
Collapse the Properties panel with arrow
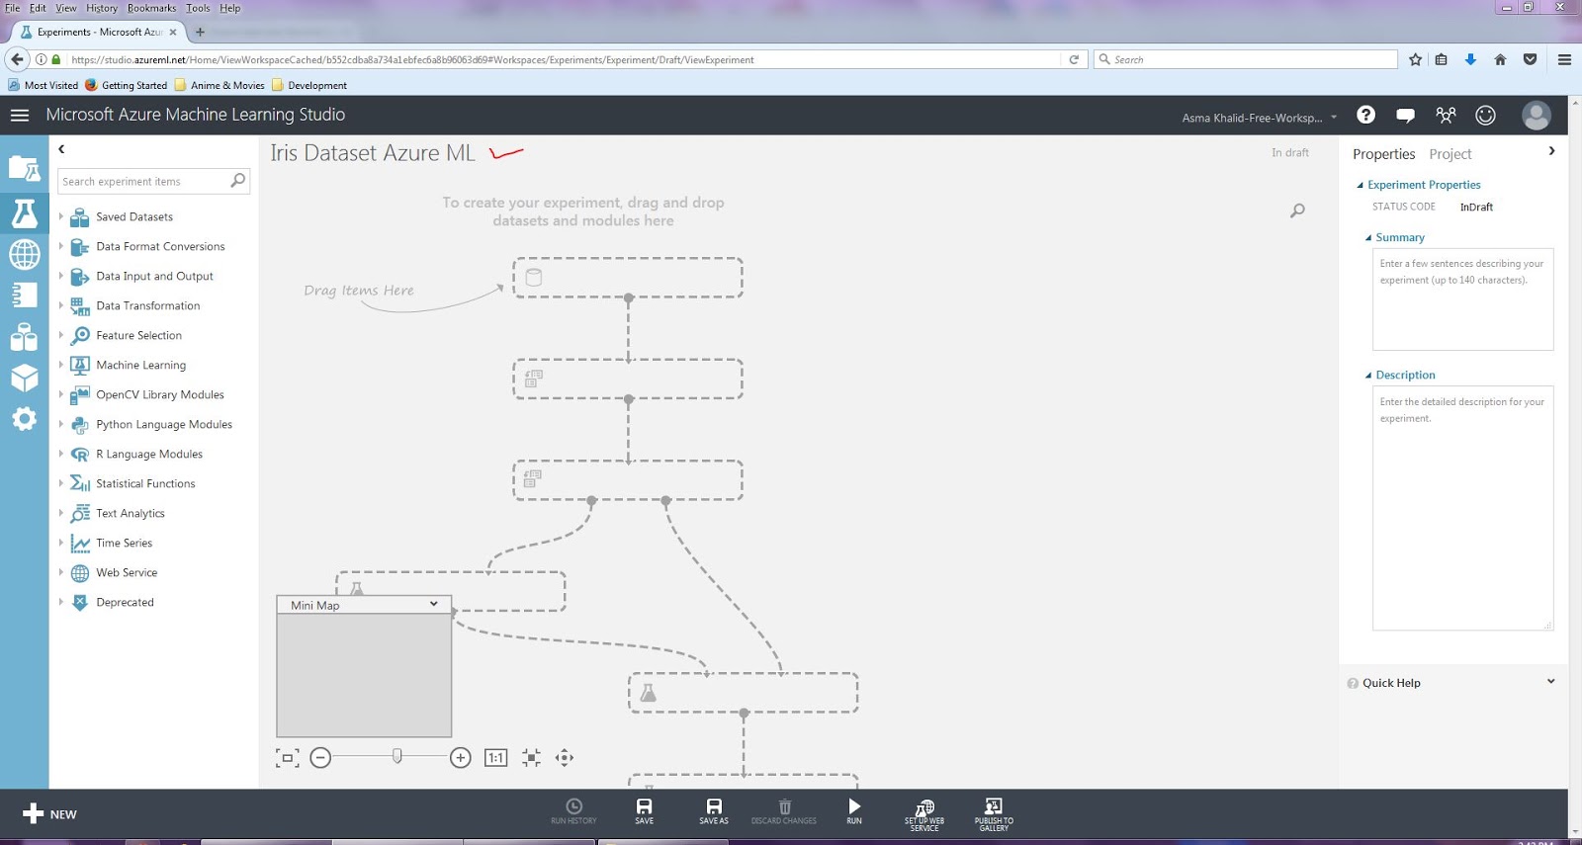(1551, 151)
